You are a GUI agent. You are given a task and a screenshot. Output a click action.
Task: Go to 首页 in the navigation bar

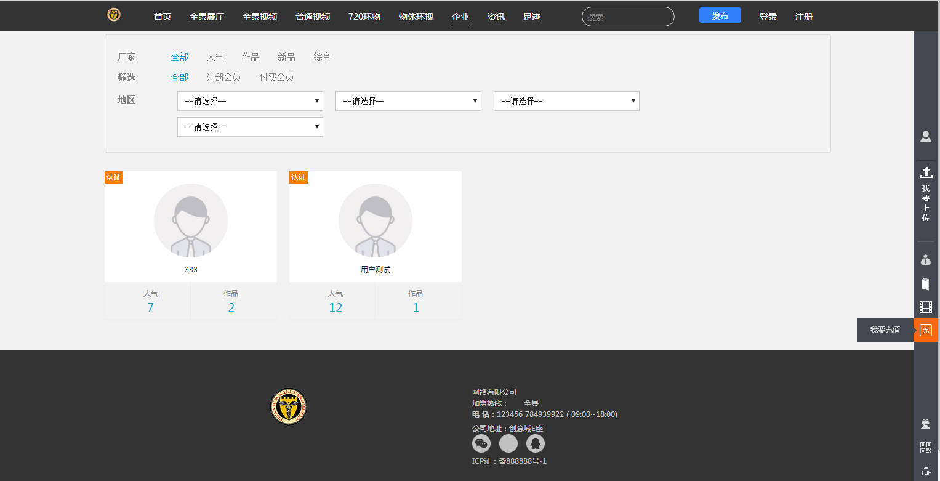pyautogui.click(x=163, y=17)
